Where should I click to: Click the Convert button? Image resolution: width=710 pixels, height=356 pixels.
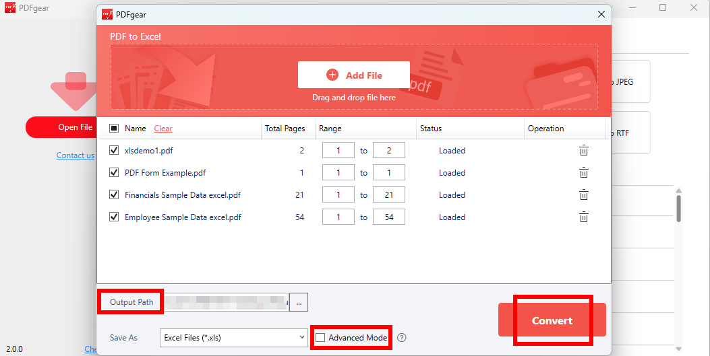click(x=552, y=320)
